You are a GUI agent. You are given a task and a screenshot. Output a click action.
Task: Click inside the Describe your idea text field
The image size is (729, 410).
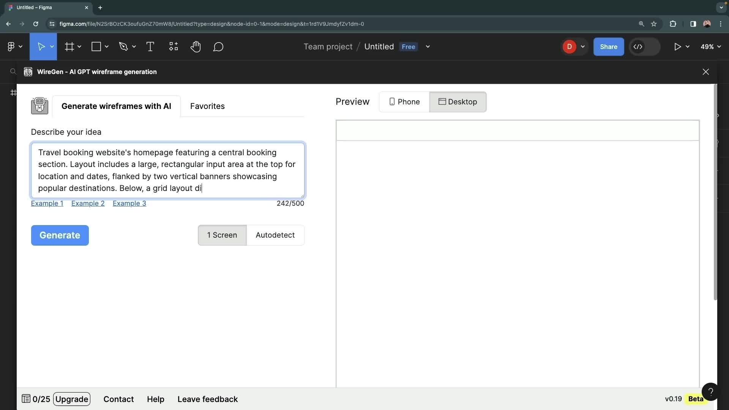point(167,170)
